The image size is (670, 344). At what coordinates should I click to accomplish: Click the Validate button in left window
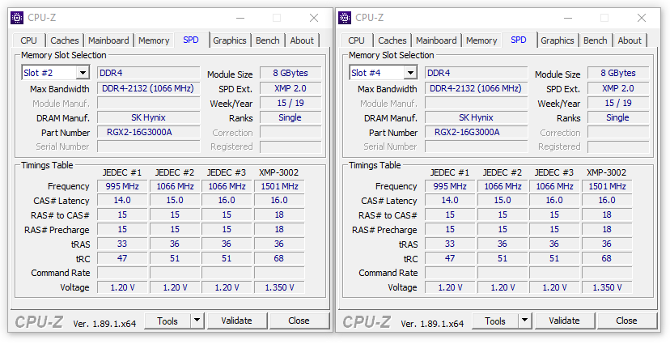(236, 321)
